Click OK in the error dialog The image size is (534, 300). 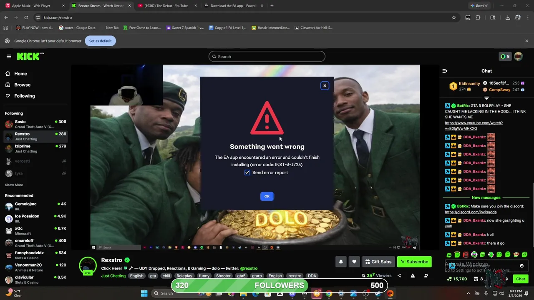tap(267, 196)
